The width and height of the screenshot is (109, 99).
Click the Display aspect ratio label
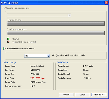point(13,86)
